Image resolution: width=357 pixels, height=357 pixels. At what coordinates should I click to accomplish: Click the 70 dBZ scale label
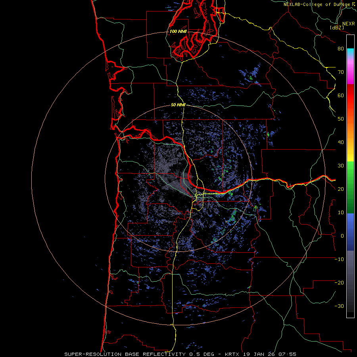pos(341,72)
